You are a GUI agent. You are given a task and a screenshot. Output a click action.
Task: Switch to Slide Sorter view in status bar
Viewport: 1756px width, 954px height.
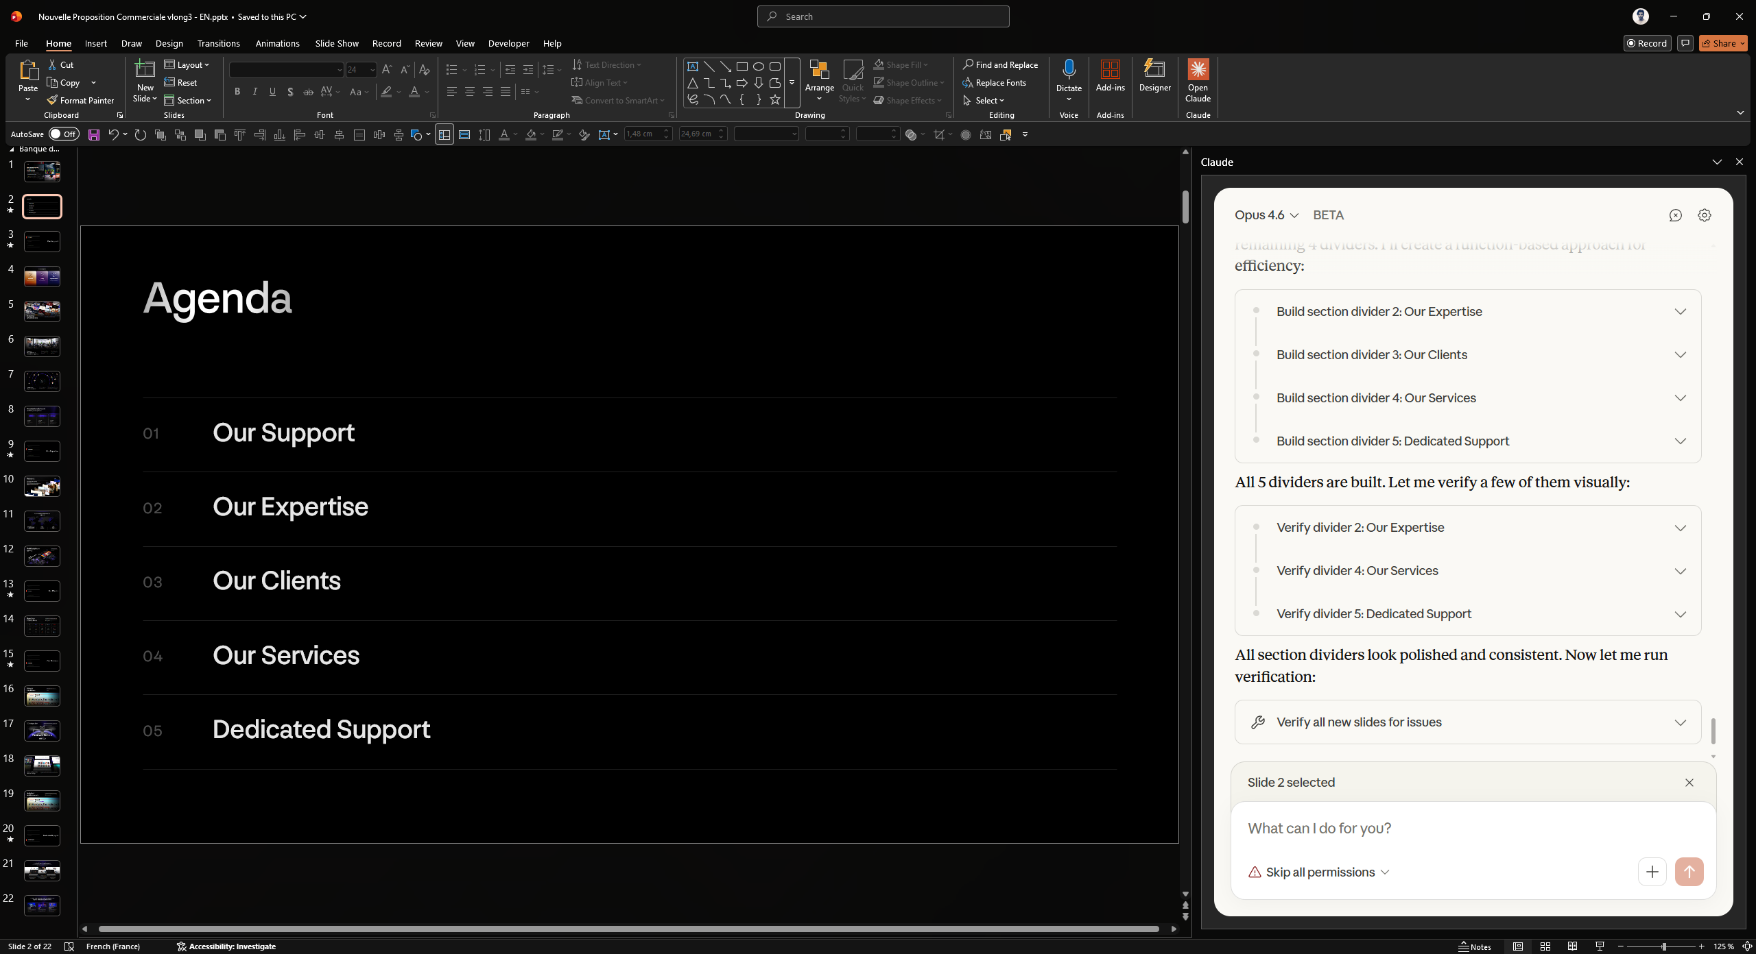[1545, 946]
